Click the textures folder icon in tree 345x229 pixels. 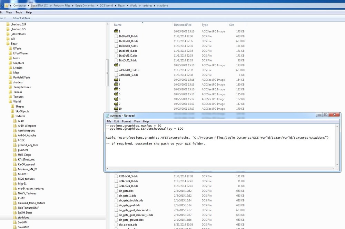click(x=12, y=116)
